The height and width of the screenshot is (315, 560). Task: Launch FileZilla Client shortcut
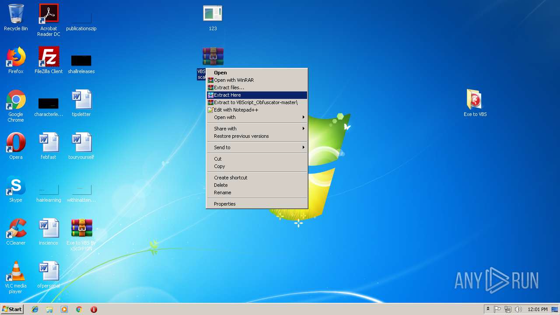coord(49,60)
